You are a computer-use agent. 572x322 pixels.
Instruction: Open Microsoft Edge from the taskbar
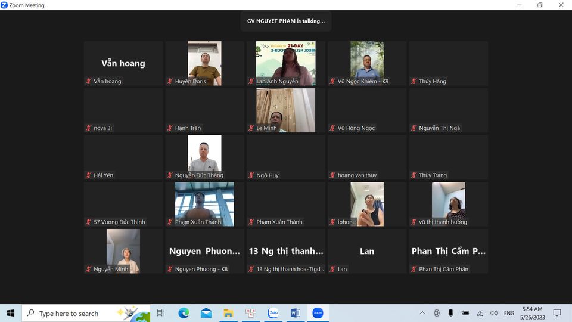pyautogui.click(x=184, y=313)
